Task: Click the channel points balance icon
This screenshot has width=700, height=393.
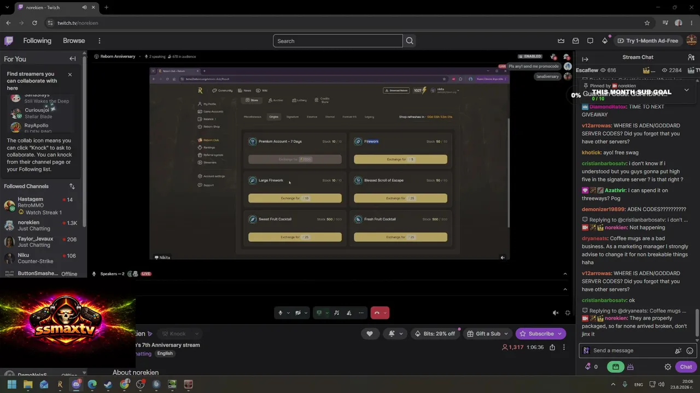Action: tap(588, 367)
